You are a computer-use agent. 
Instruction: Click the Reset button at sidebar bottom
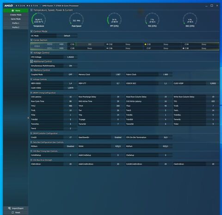(16, 213)
